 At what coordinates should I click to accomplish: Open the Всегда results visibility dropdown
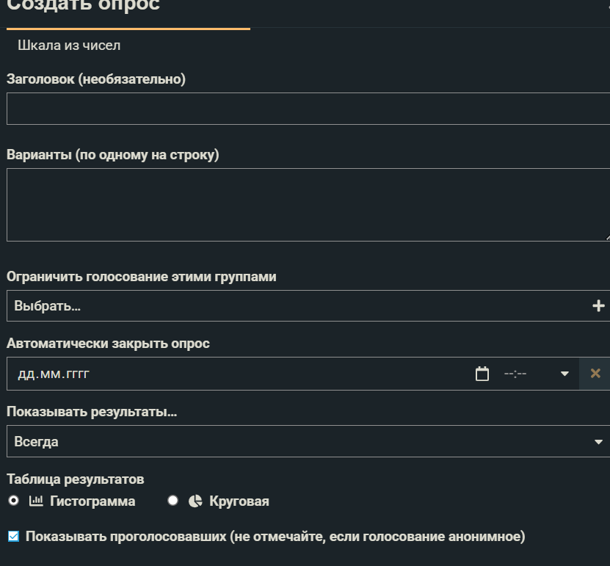point(308,441)
